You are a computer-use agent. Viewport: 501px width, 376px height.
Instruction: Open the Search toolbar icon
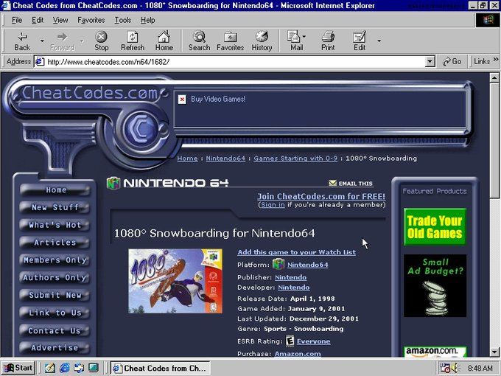click(199, 37)
